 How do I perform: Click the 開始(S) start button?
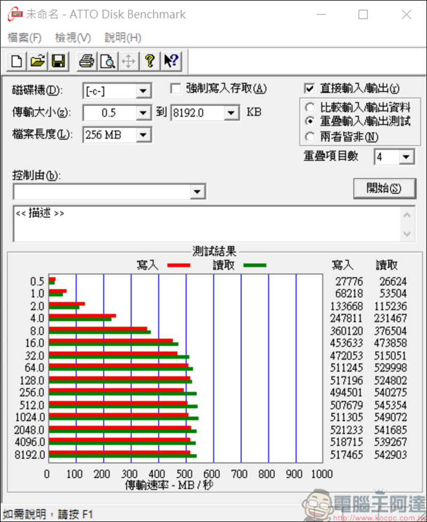pyautogui.click(x=384, y=189)
